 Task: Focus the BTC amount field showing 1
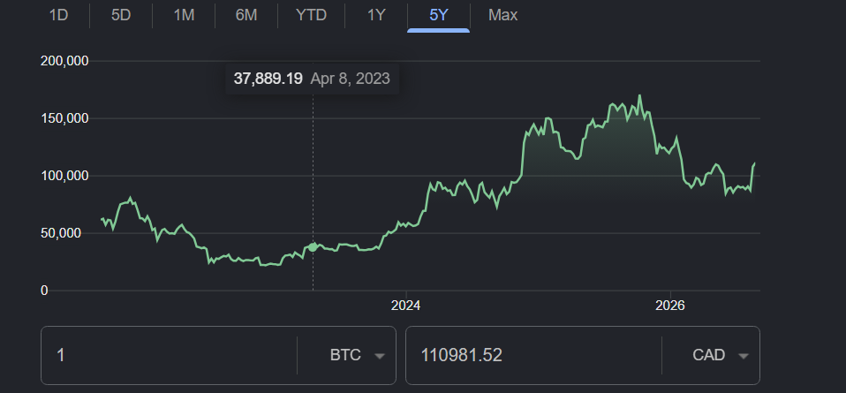pyautogui.click(x=169, y=355)
